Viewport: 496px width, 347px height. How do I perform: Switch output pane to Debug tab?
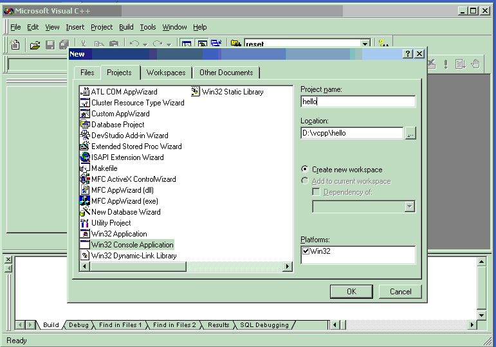pos(78,325)
